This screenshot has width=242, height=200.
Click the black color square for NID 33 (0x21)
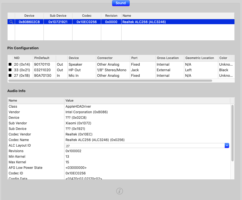(10, 70)
